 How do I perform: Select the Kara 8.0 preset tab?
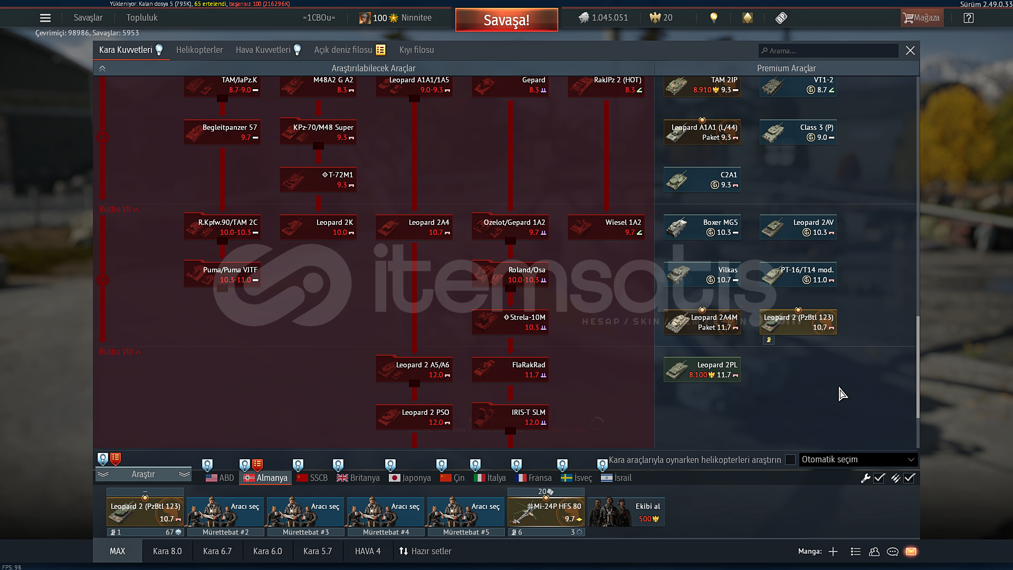click(x=167, y=551)
